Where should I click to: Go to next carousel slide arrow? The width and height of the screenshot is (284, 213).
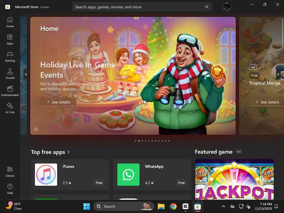(278, 74)
